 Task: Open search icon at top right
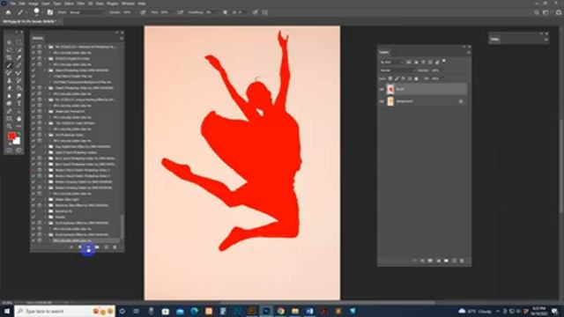pos(537,12)
